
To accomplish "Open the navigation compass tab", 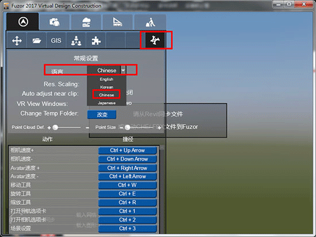I will coord(23,22).
